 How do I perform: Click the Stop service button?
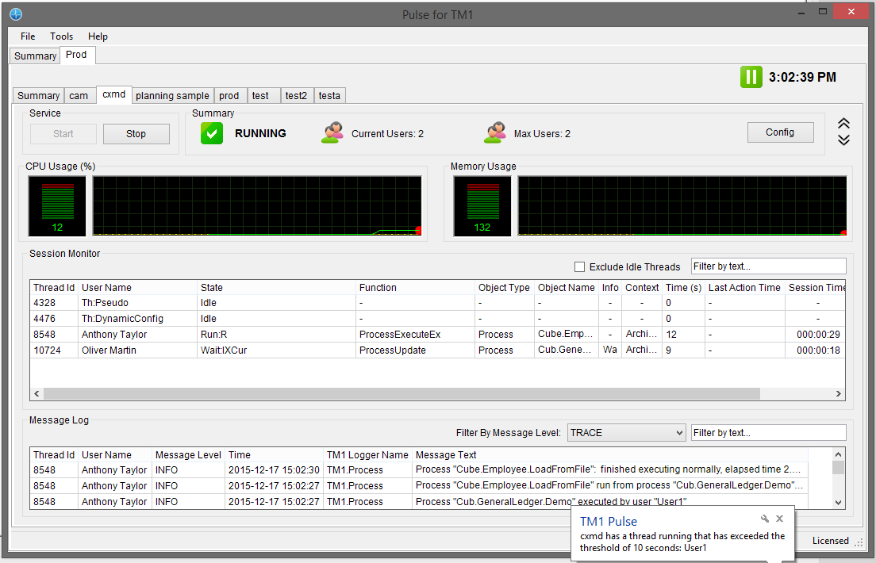[136, 134]
